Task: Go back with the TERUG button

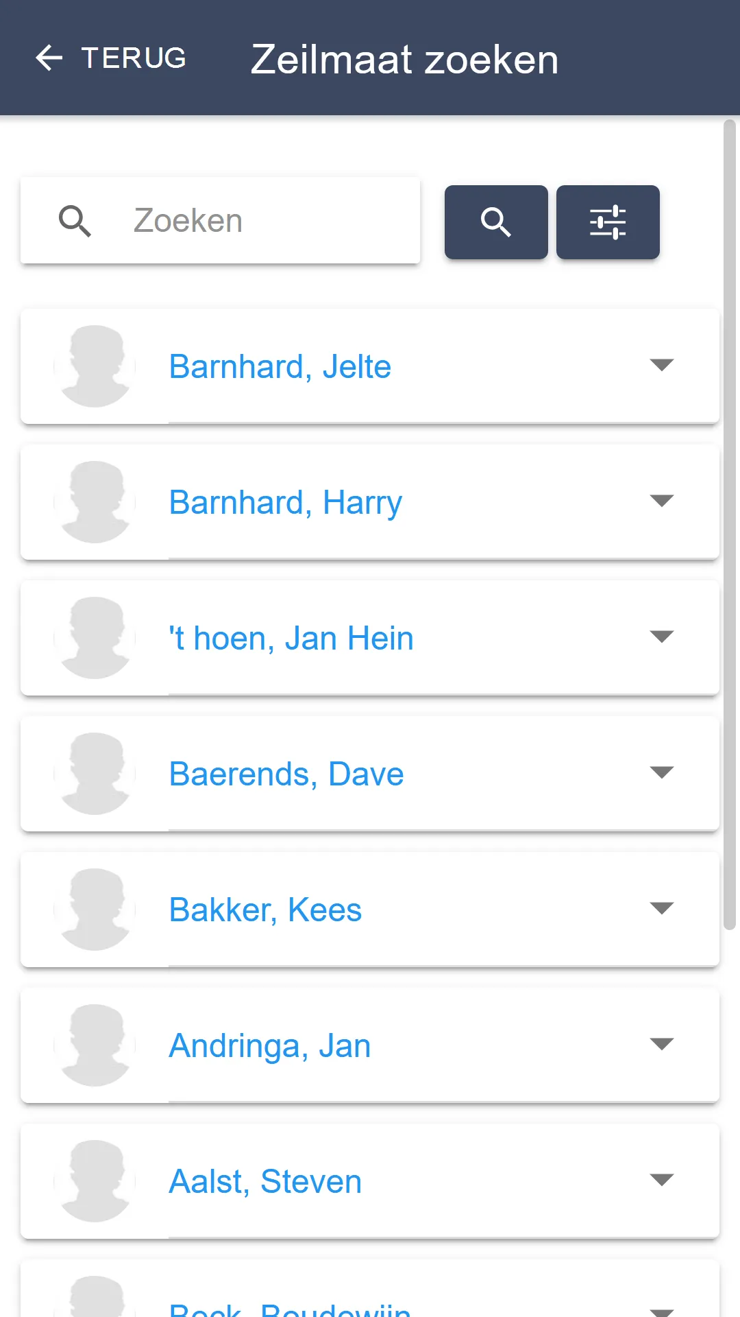Action: (111, 58)
